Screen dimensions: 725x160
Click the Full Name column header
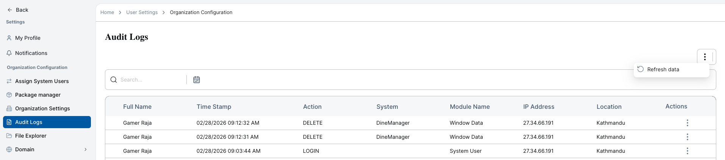coord(137,107)
